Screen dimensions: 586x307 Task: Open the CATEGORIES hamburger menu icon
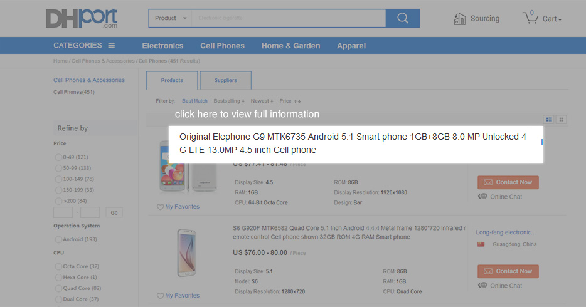[112, 46]
